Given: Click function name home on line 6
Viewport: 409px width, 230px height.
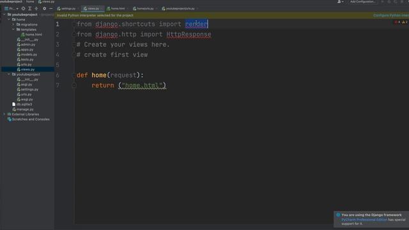Looking at the screenshot, I should [99, 75].
